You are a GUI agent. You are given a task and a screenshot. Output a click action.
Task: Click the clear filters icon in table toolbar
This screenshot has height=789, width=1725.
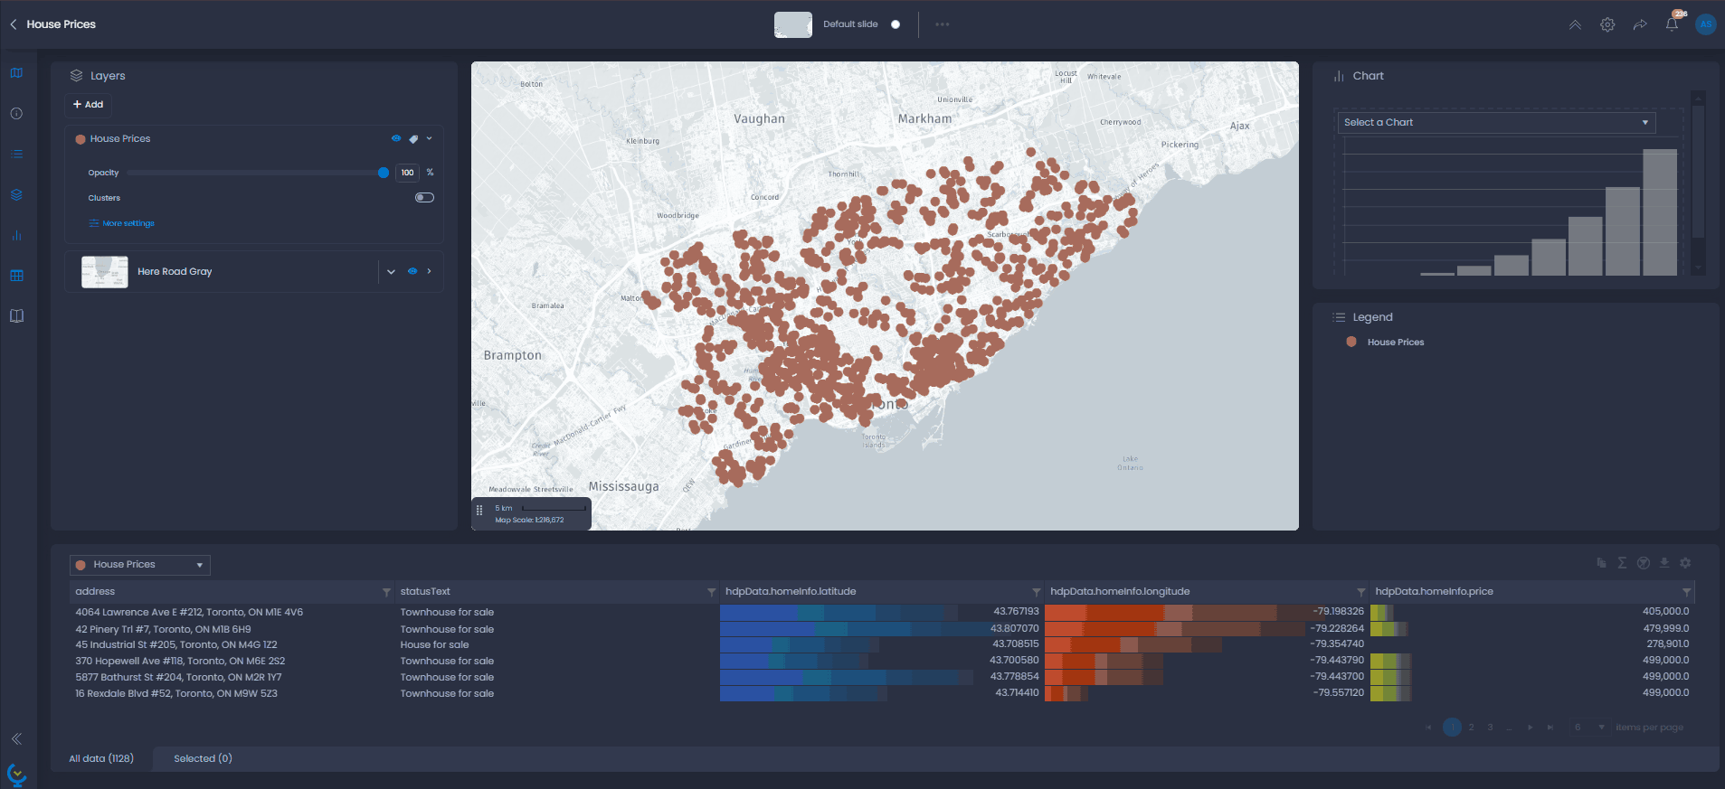point(1644,563)
